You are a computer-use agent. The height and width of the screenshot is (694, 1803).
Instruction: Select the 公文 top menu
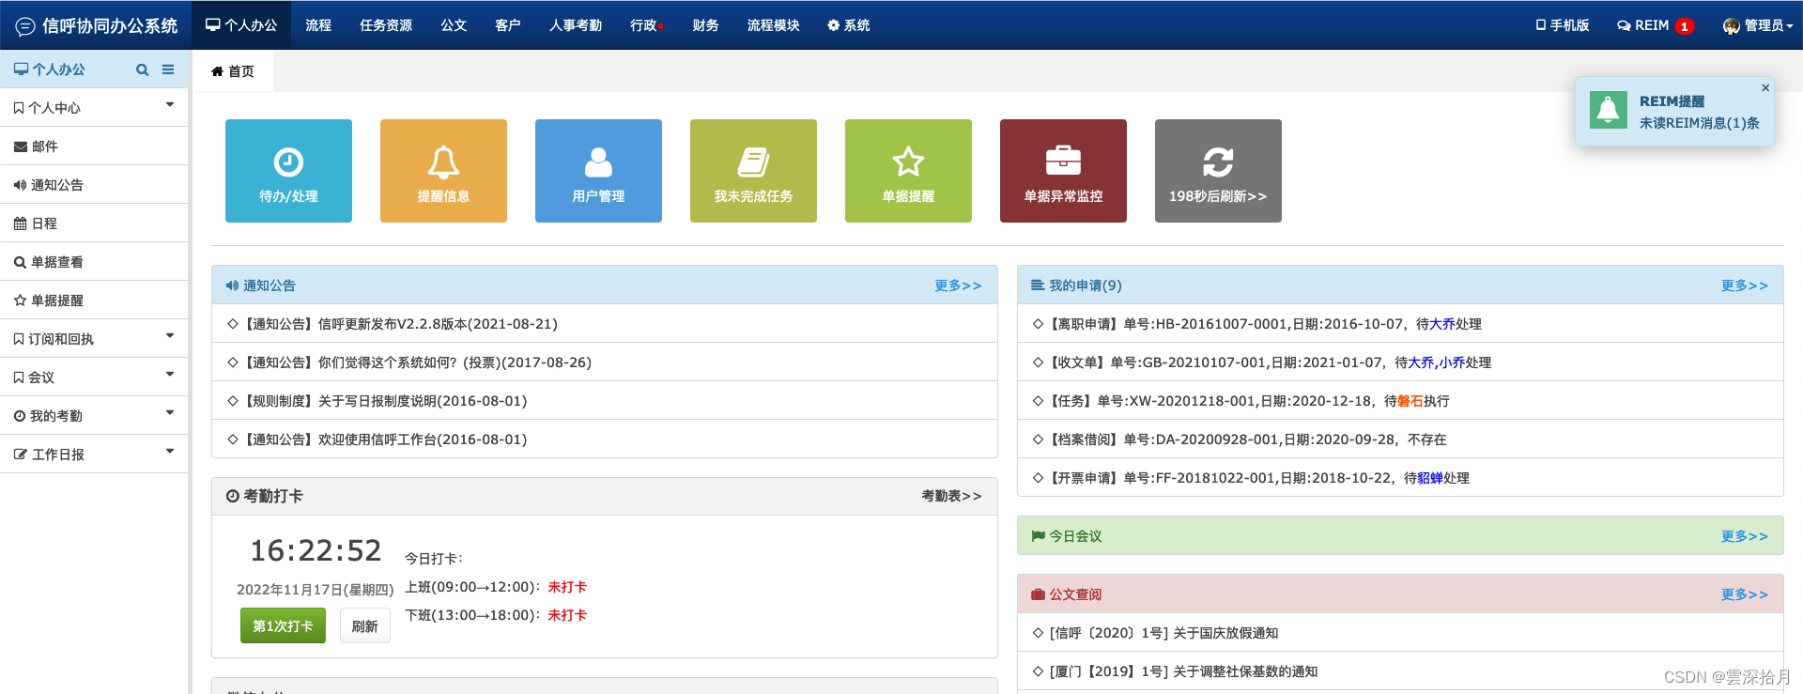point(454,25)
